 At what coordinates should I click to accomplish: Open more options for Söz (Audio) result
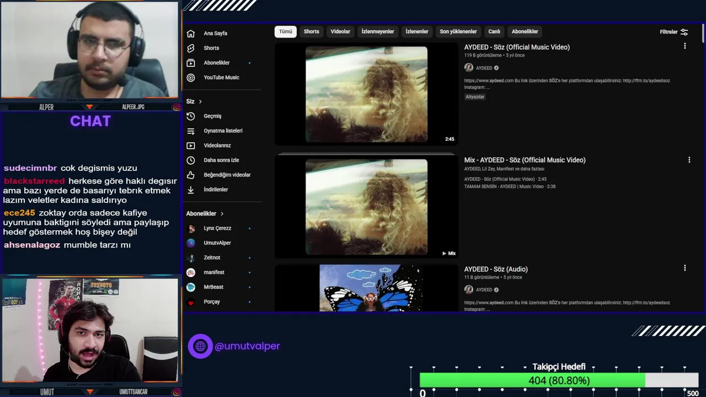685,268
